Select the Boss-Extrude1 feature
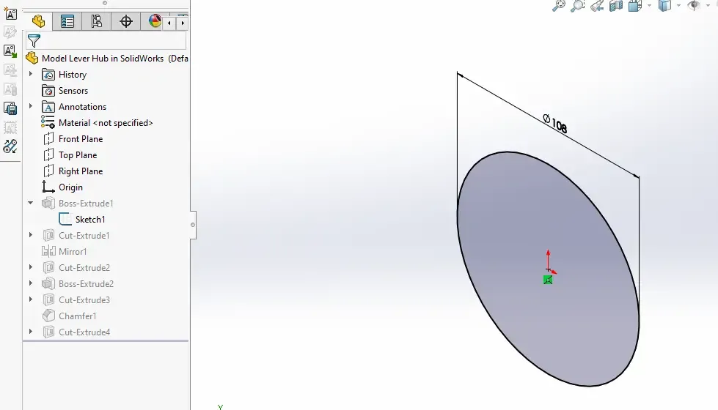Image resolution: width=718 pixels, height=410 pixels. pos(86,204)
